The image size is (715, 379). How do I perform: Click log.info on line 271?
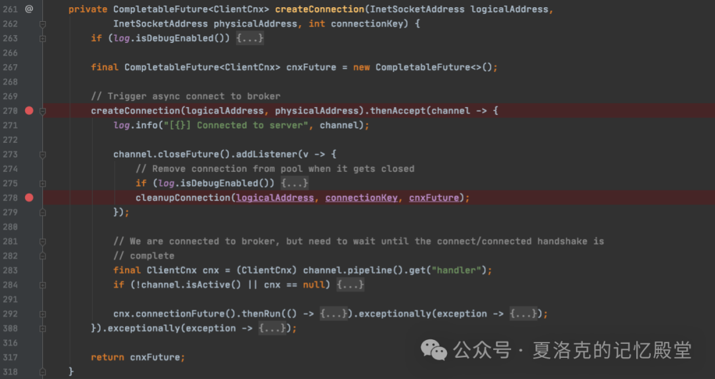point(136,125)
